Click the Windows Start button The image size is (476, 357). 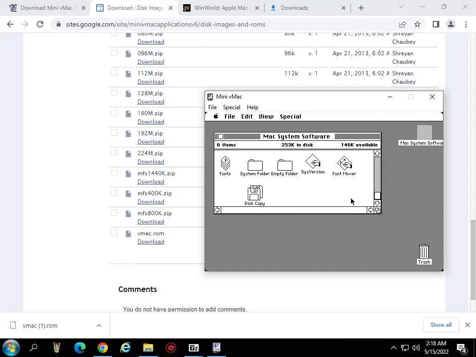pos(11,348)
